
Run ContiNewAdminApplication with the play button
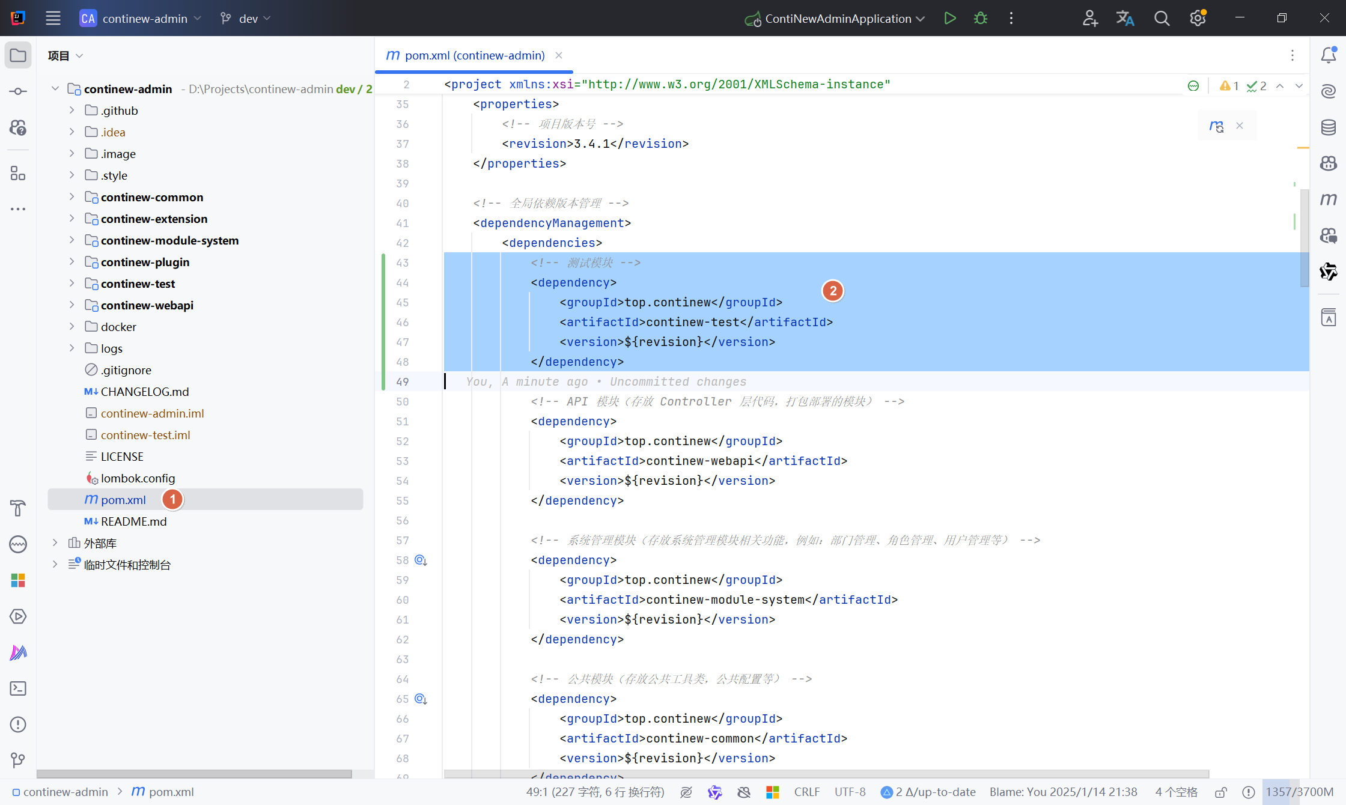click(x=950, y=19)
